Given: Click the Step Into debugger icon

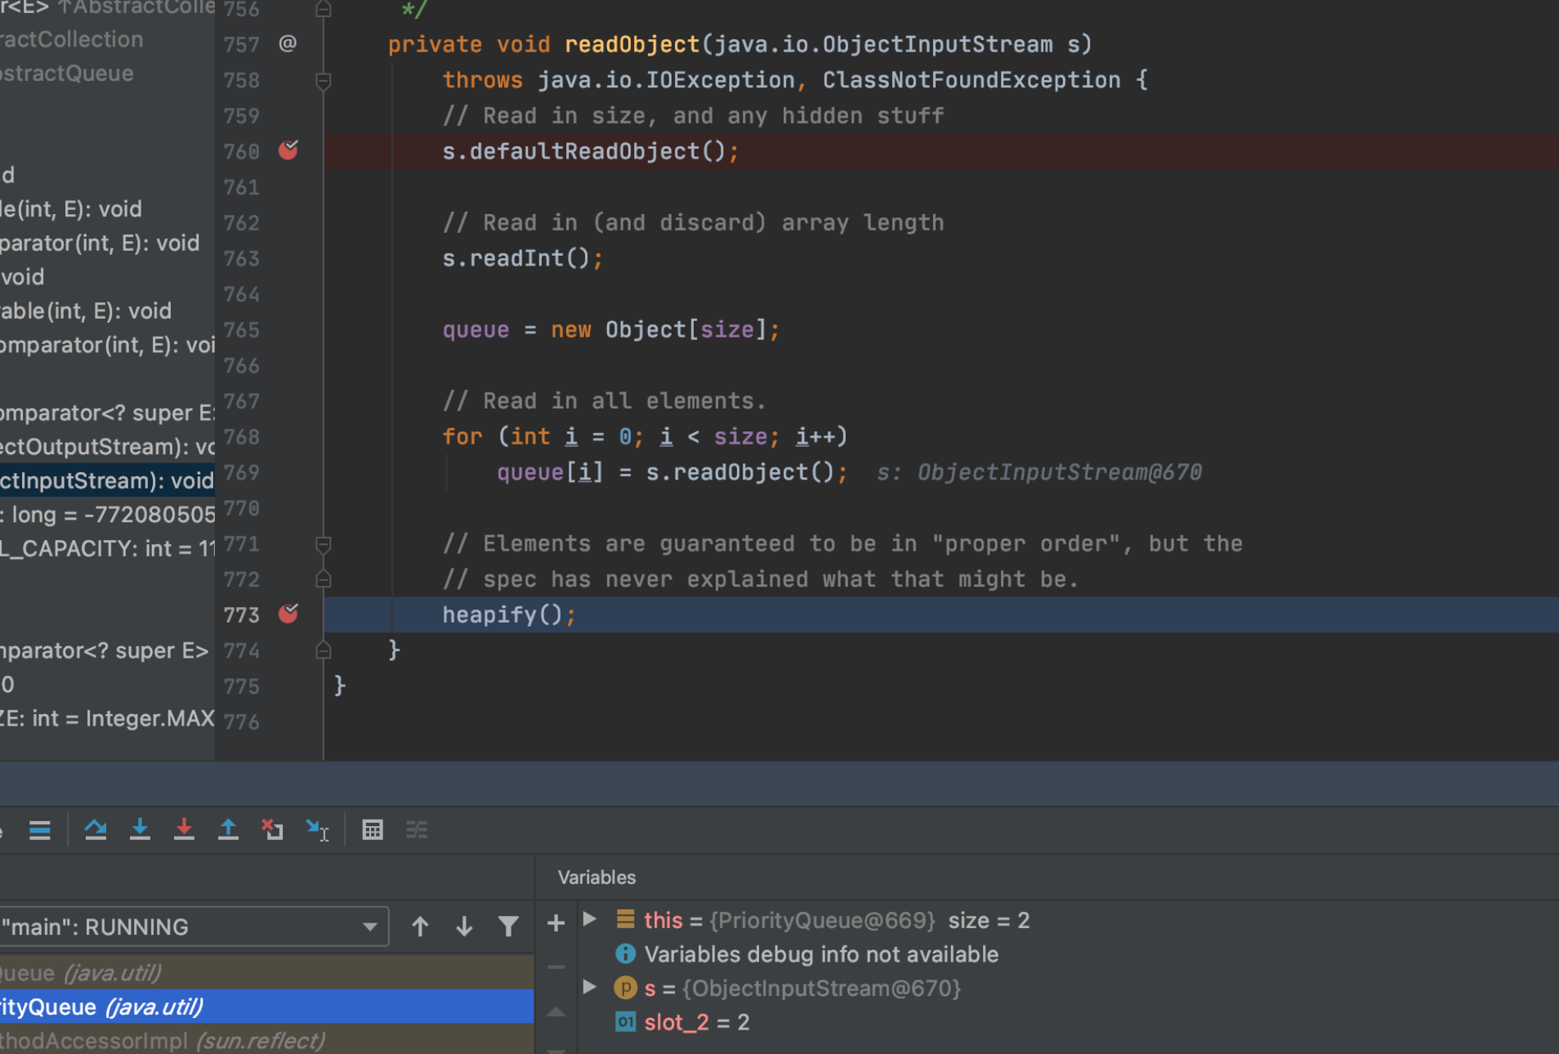Looking at the screenshot, I should click(x=140, y=830).
